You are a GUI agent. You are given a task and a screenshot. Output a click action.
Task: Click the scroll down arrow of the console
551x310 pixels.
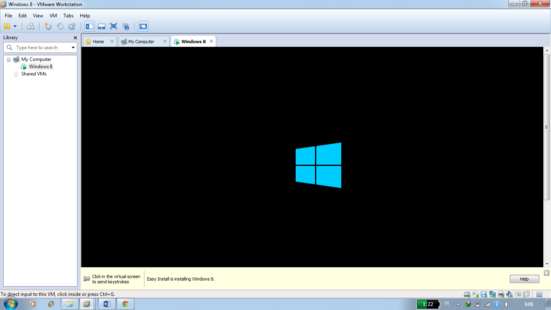click(547, 264)
